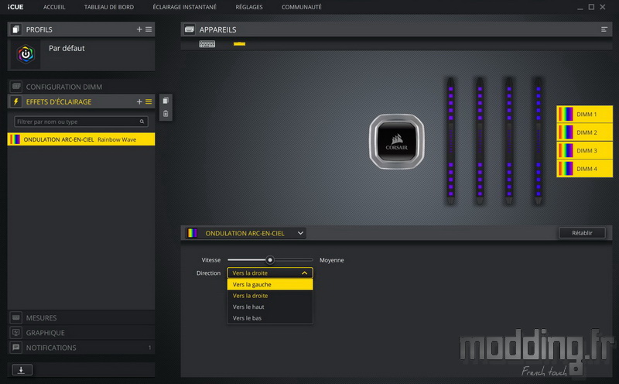Click the second RAM stick
The image size is (619, 384).
click(x=480, y=141)
